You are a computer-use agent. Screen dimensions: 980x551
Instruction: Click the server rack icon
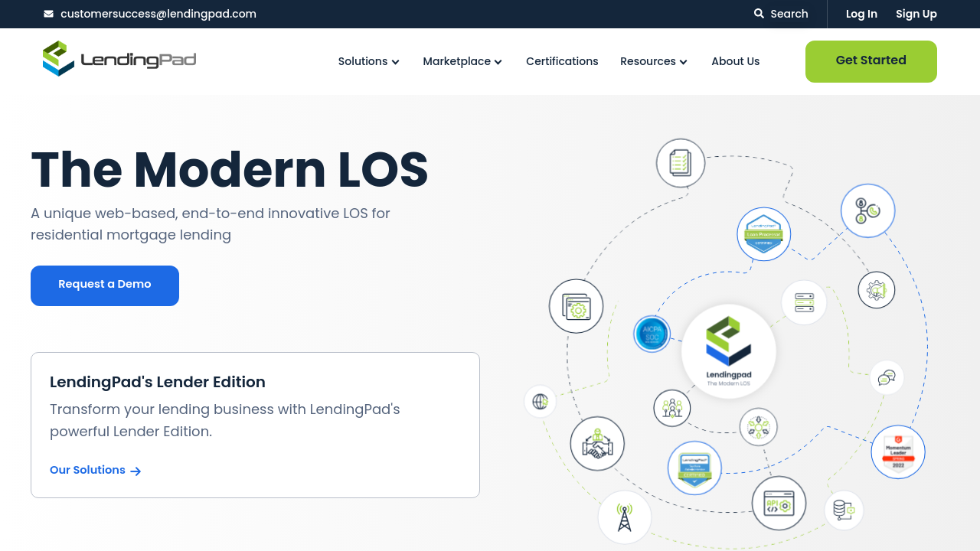point(804,302)
